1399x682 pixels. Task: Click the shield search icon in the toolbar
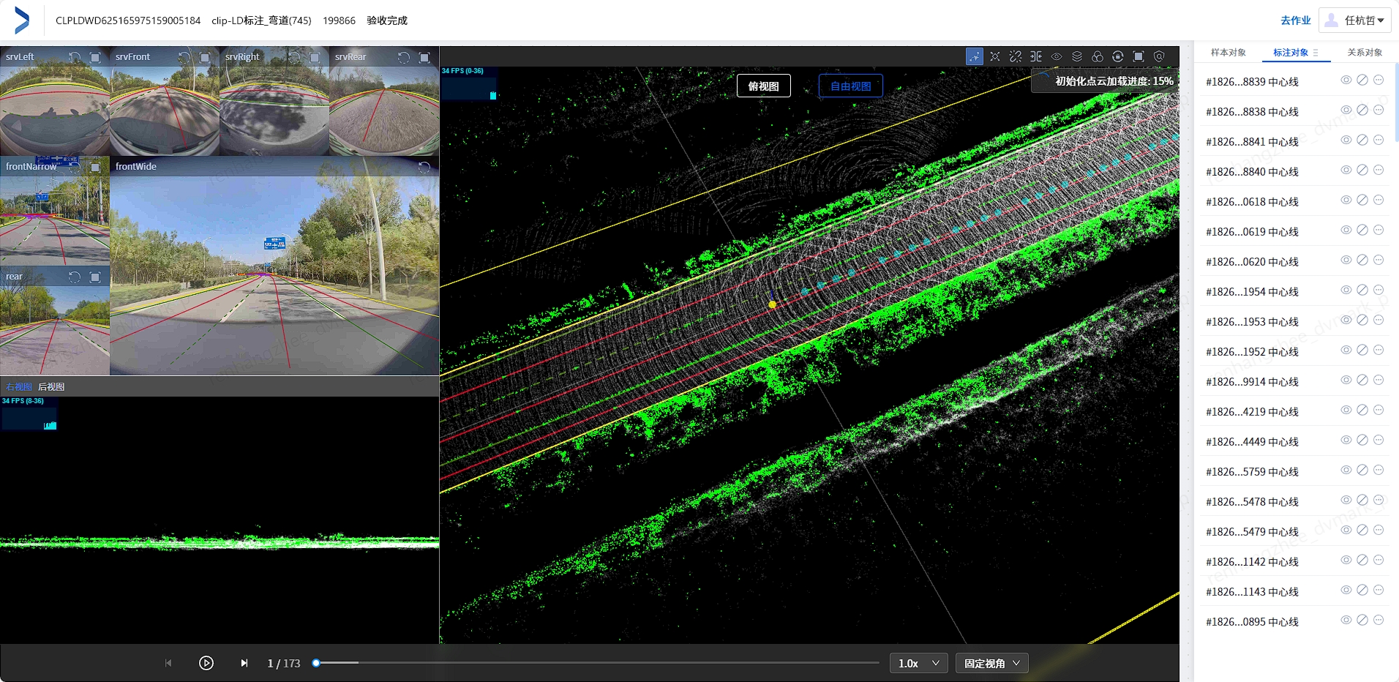[1159, 56]
